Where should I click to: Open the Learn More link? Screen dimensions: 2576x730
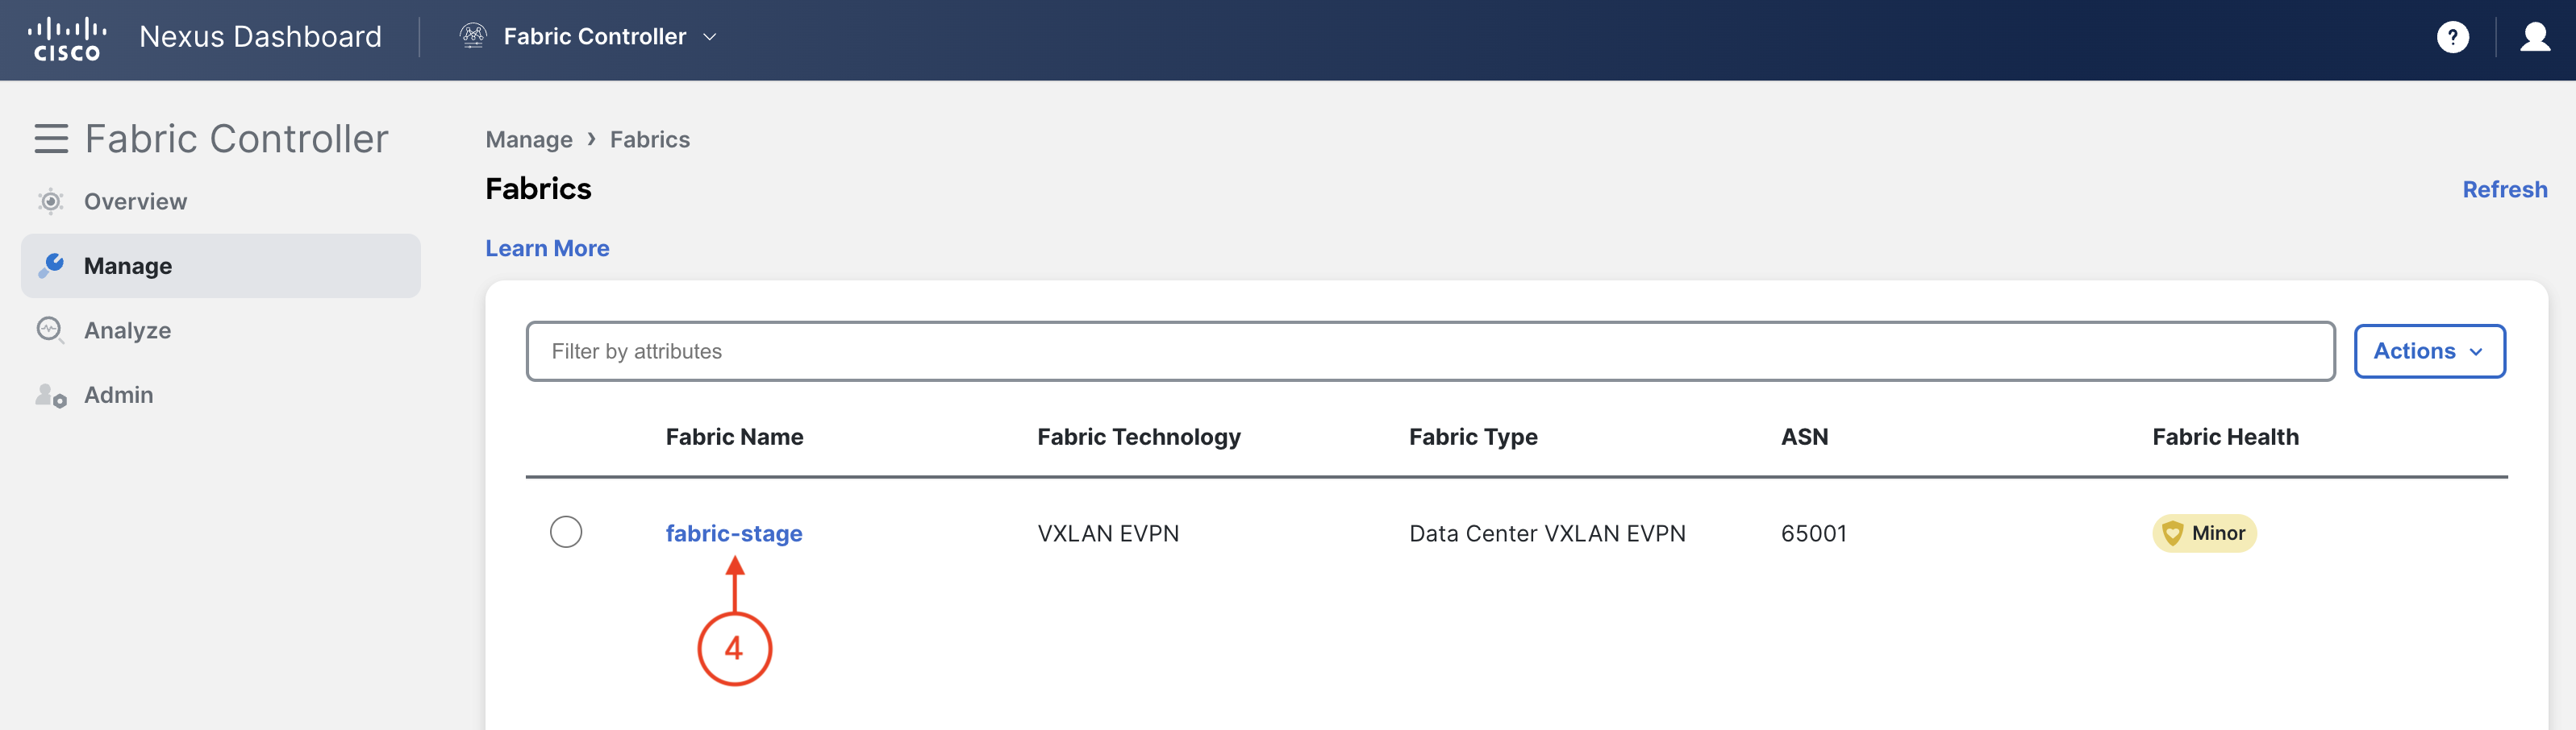547,249
